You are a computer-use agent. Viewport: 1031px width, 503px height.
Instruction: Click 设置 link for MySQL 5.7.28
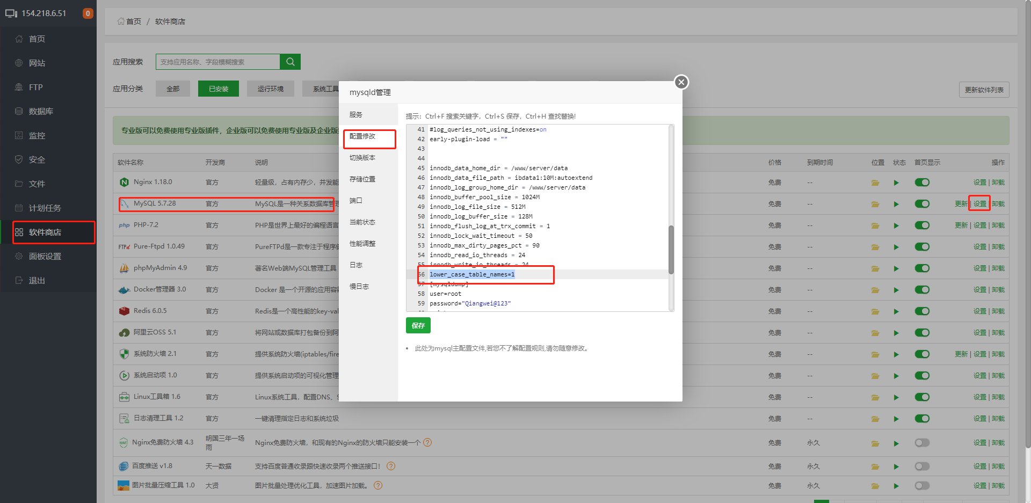pyautogui.click(x=980, y=204)
